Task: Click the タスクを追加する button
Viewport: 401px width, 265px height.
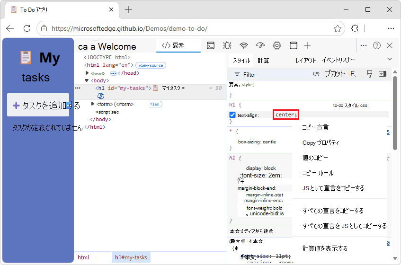Action: [38, 105]
